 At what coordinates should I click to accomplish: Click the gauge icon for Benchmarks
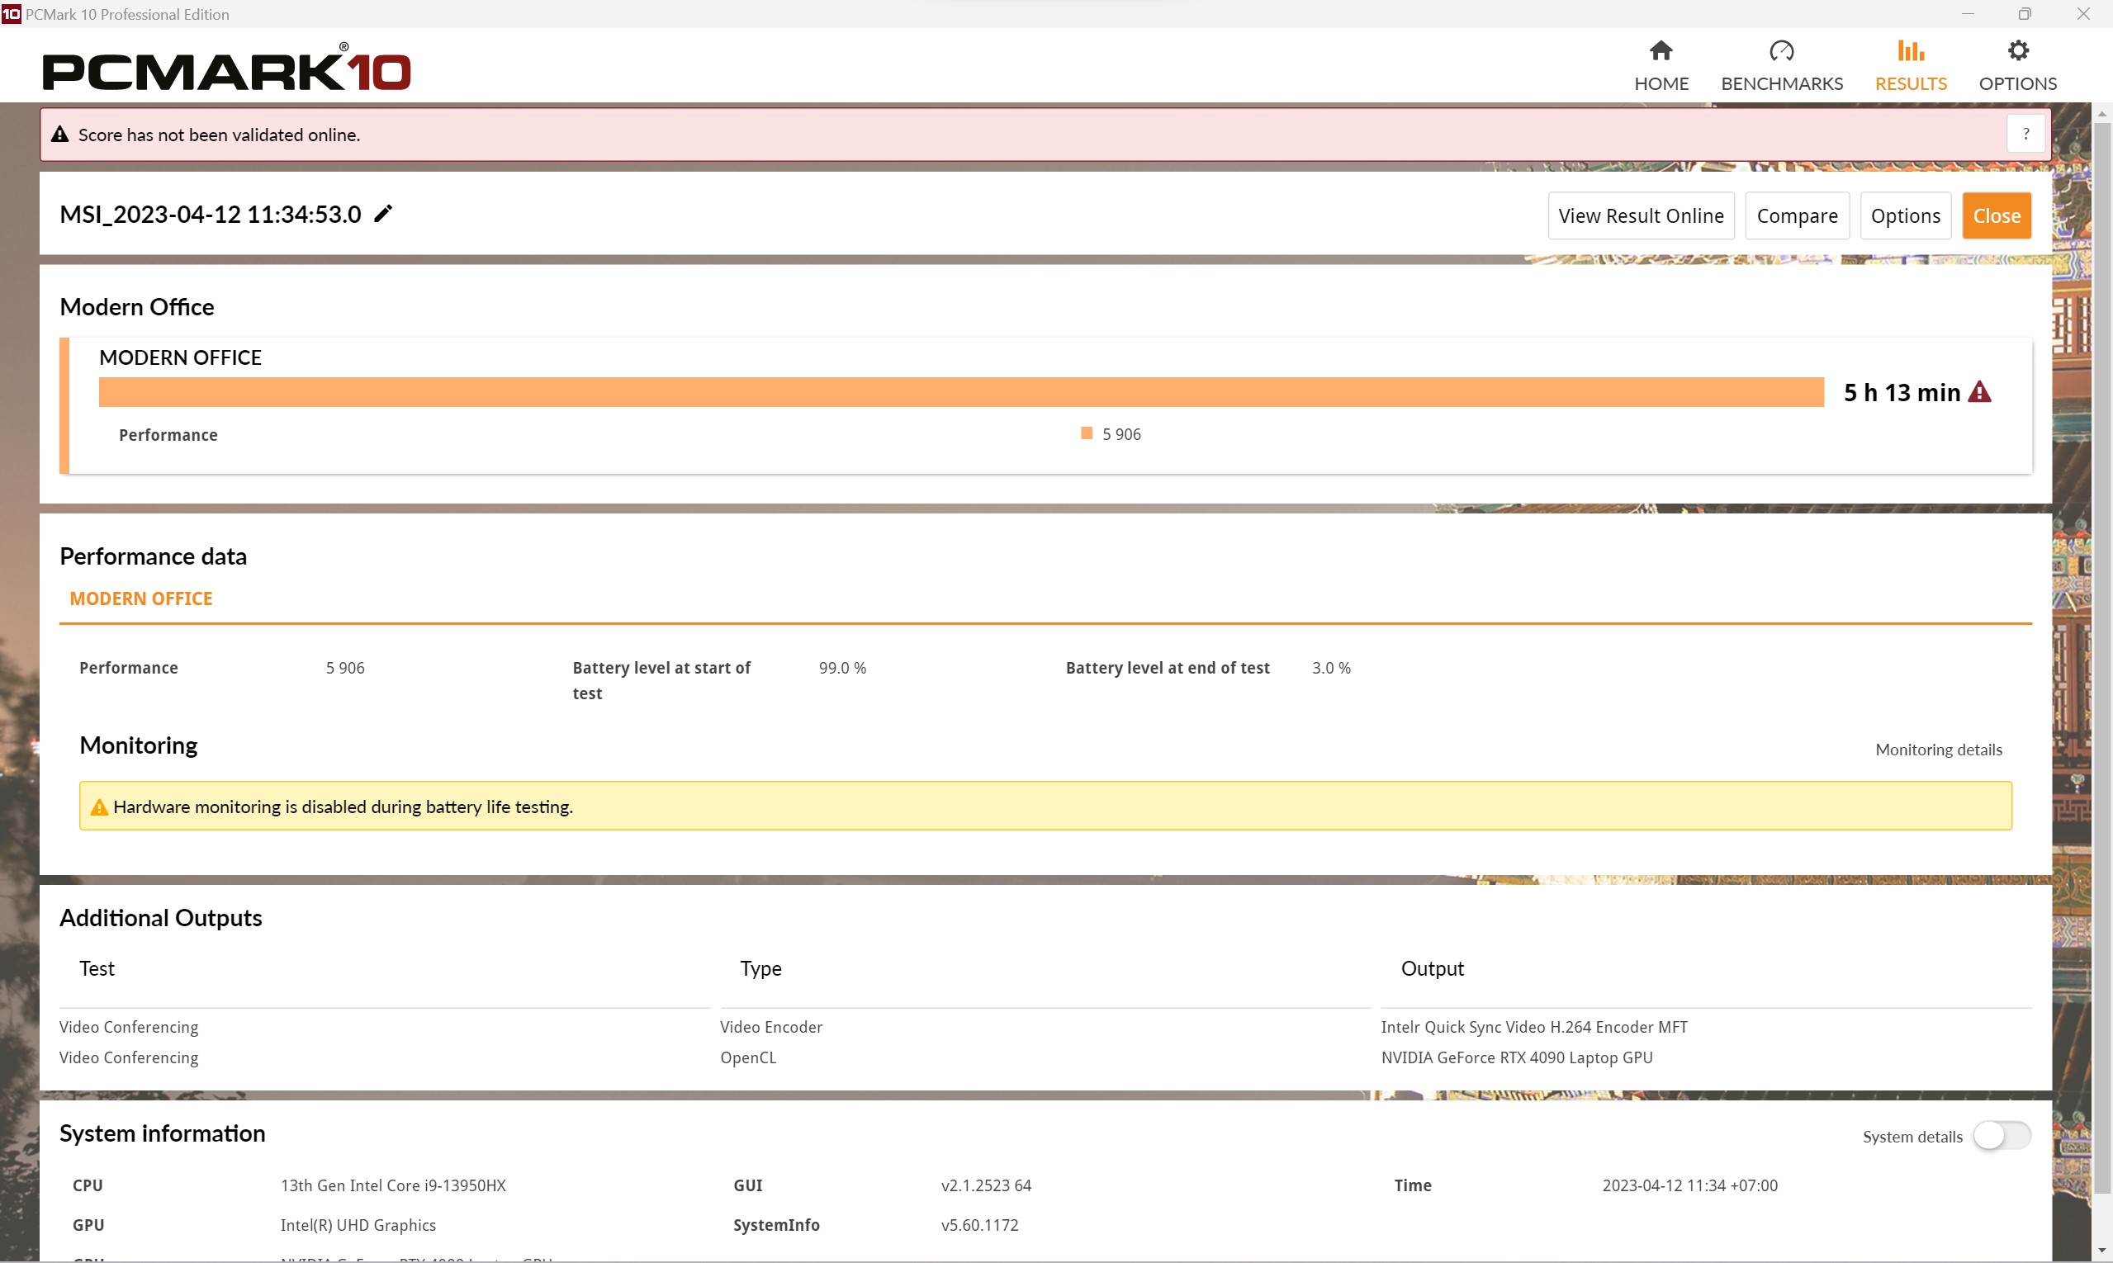pyautogui.click(x=1781, y=51)
